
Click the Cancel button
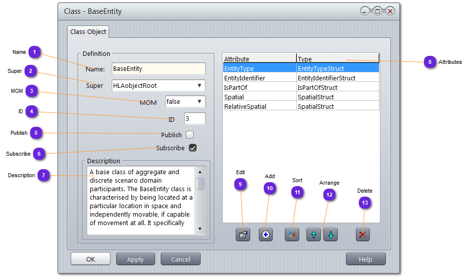coord(181,259)
